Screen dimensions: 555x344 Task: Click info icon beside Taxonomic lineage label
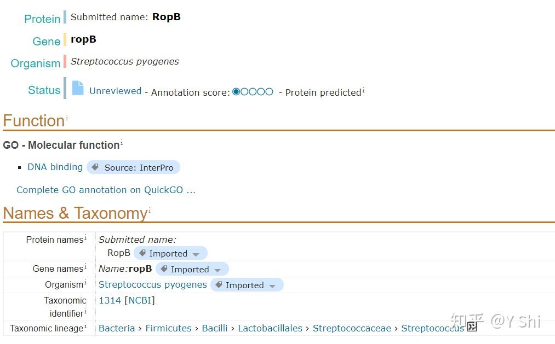85,326
